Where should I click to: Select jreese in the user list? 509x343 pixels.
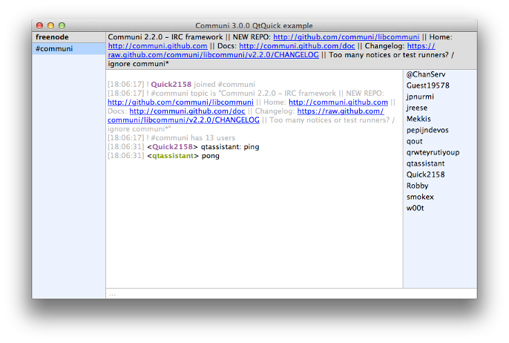(417, 108)
